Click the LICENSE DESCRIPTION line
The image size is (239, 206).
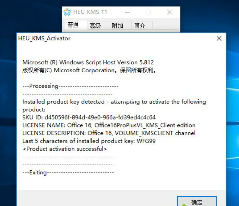click(x=109, y=133)
